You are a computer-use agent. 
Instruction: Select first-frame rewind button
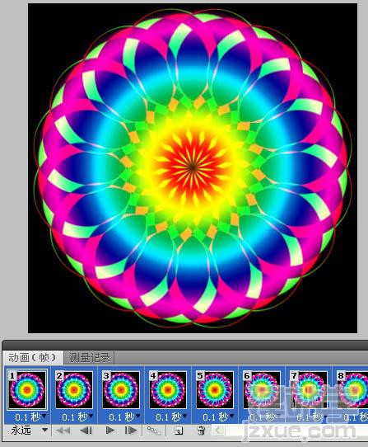point(63,430)
